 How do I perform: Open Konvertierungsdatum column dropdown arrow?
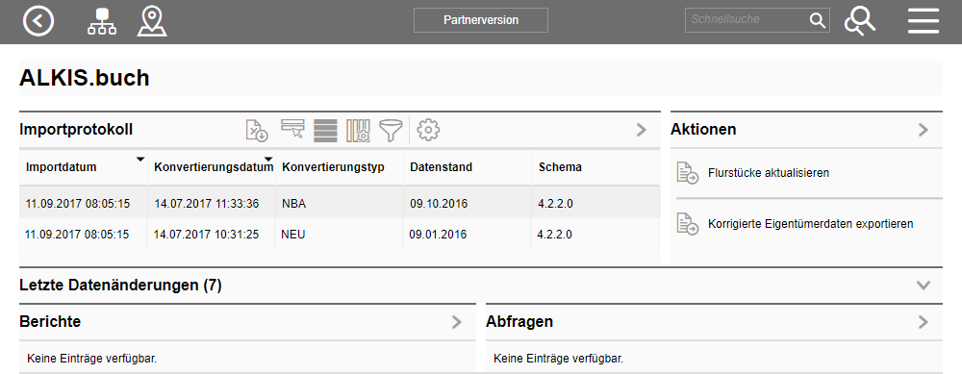pos(268,159)
